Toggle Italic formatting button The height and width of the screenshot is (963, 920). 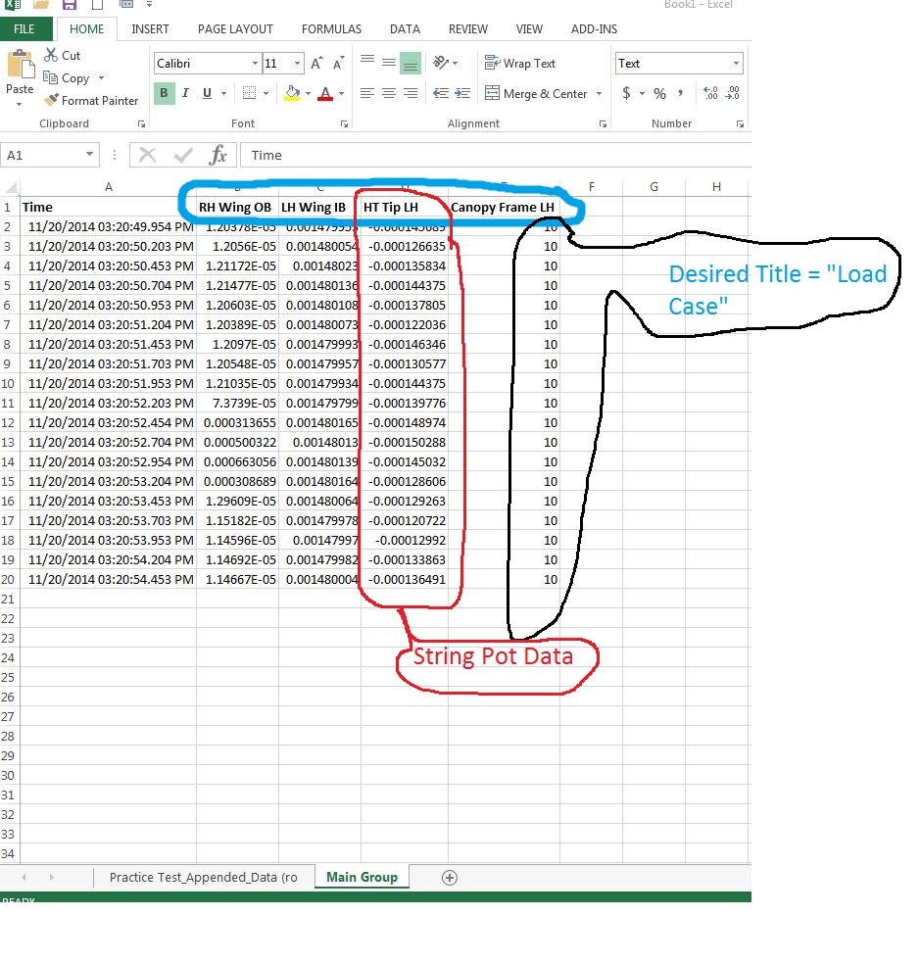[186, 94]
